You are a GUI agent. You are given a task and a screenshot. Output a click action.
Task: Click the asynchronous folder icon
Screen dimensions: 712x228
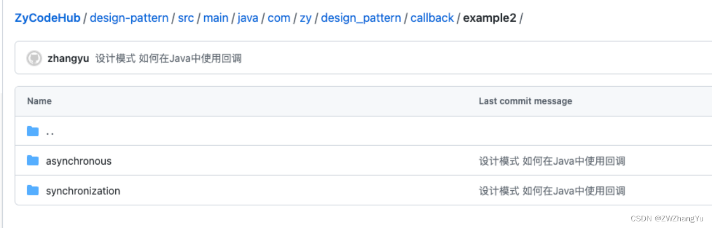33,161
